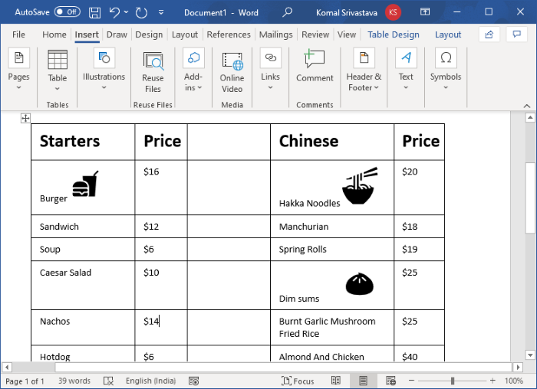This screenshot has width=537, height=389.
Task: Click the horizontal scrollbar left arrow
Action: [7, 367]
